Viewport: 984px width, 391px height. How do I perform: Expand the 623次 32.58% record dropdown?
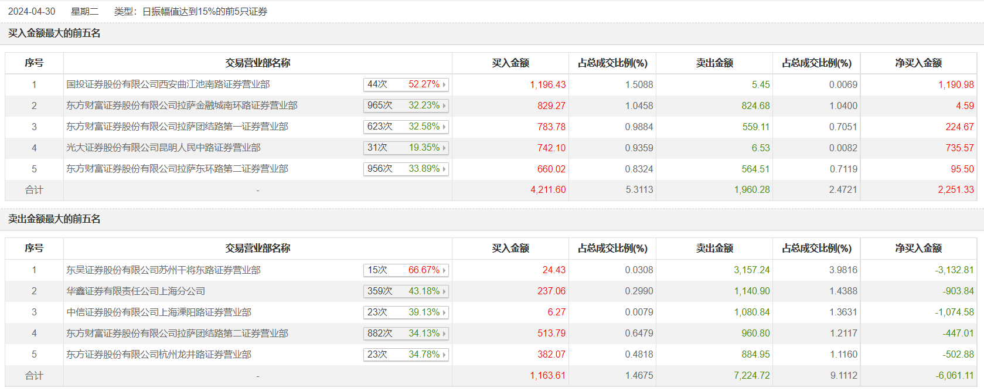[x=444, y=127]
